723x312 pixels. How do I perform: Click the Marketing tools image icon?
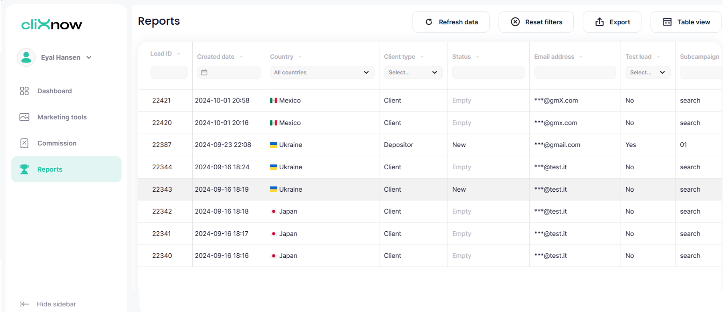tap(24, 117)
